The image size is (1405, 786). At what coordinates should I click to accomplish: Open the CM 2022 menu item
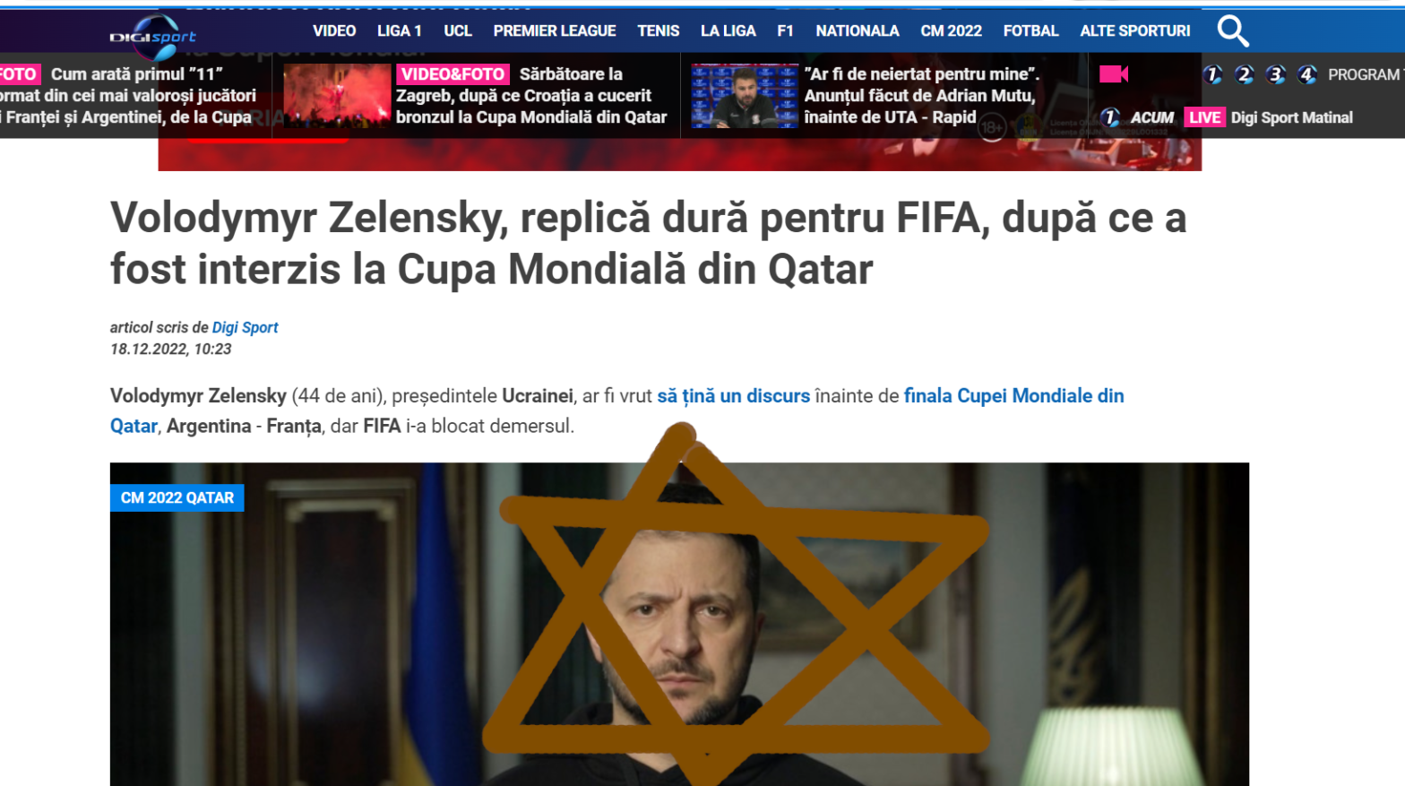(x=951, y=30)
